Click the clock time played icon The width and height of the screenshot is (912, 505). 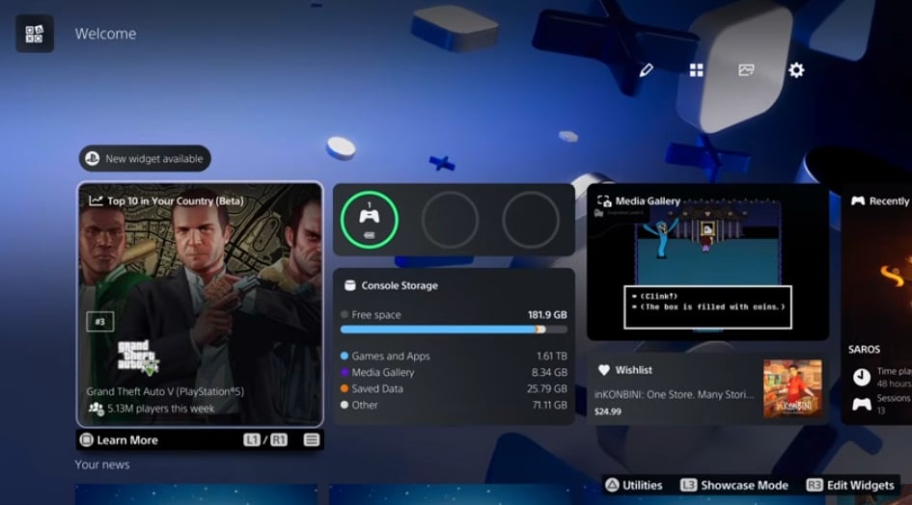click(x=862, y=377)
